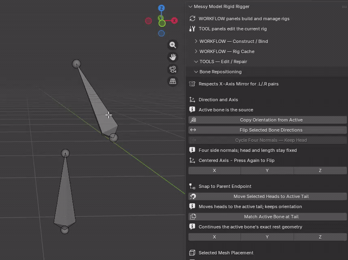Click the axis icon beside Direction and Axis
The width and height of the screenshot is (348, 260).
[x=192, y=100]
